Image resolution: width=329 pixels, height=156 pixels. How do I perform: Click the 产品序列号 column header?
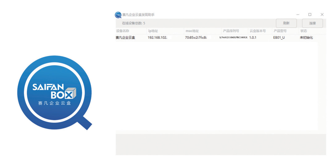click(x=231, y=31)
